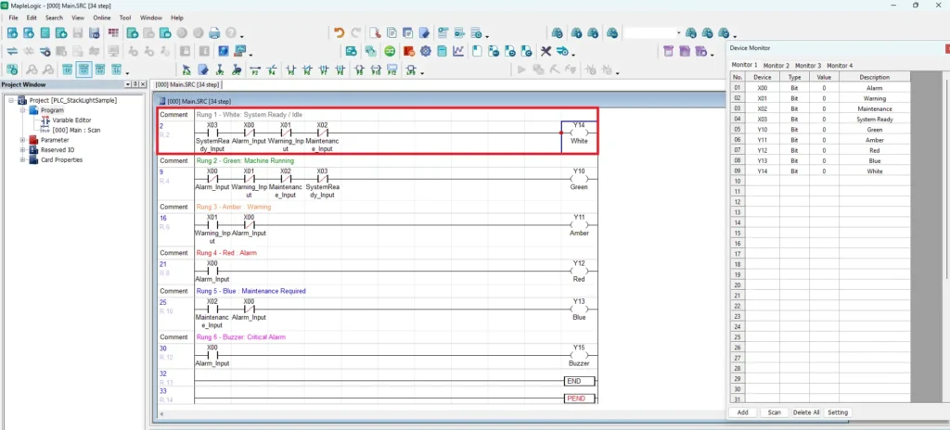Click the Delete All button
Image resolution: width=950 pixels, height=430 pixels.
(x=806, y=412)
